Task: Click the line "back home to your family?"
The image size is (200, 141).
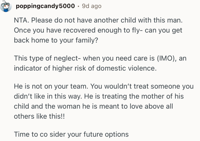Action: tap(56, 40)
